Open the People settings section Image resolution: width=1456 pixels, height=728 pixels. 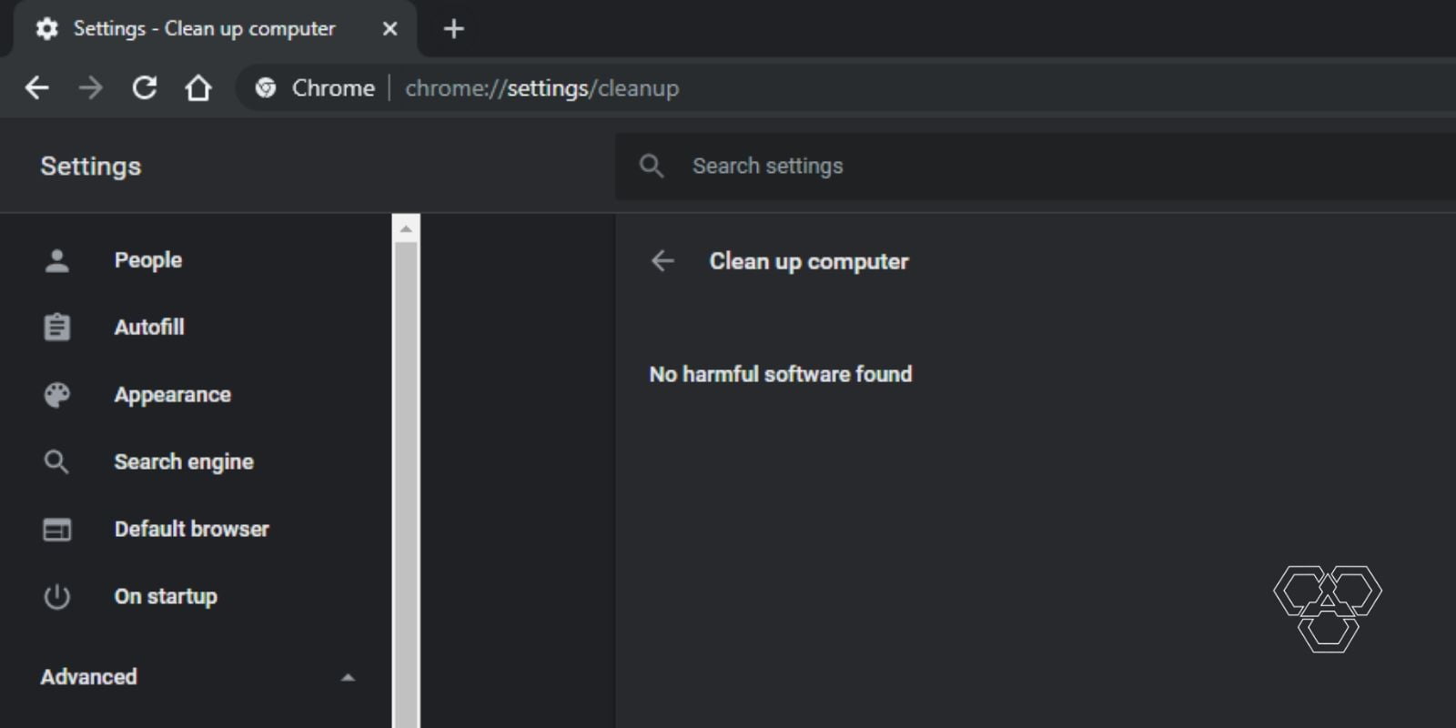point(148,260)
